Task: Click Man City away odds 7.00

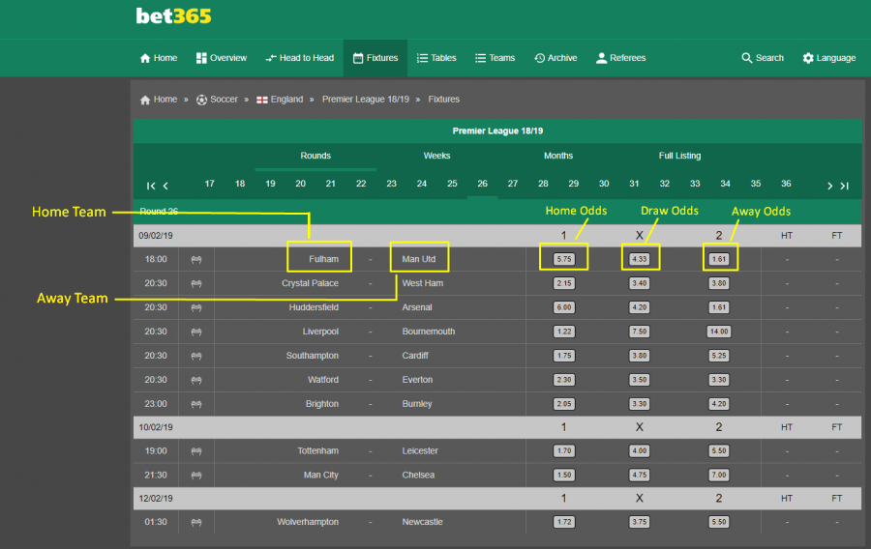Action: [x=719, y=475]
